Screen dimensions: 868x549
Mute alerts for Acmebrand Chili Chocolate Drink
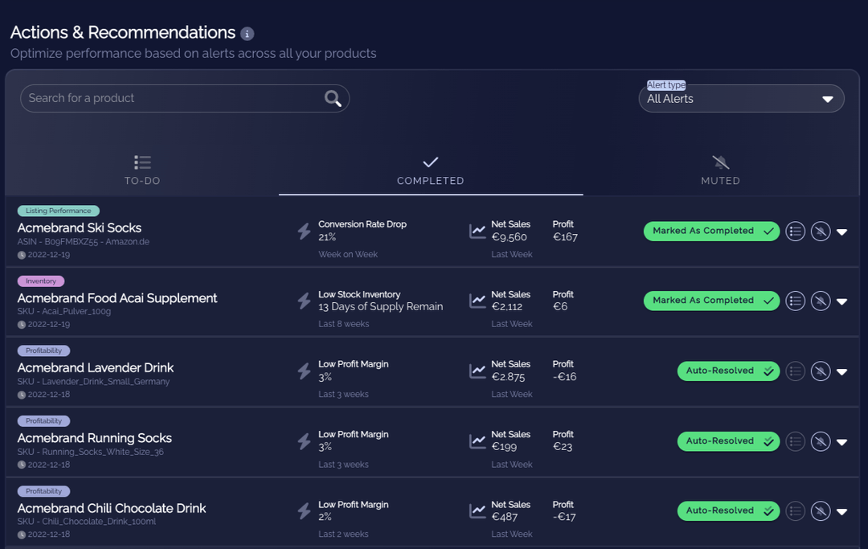821,511
